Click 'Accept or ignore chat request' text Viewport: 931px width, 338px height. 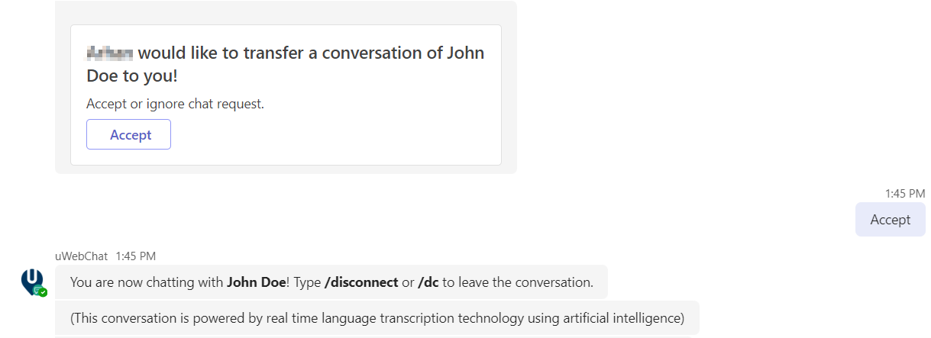(175, 104)
